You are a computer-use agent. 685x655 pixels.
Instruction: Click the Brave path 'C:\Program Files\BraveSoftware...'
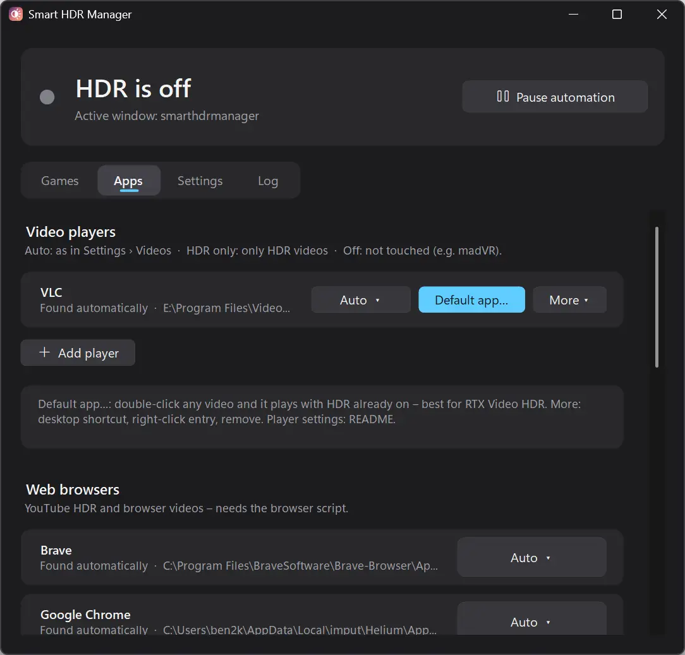(x=301, y=566)
